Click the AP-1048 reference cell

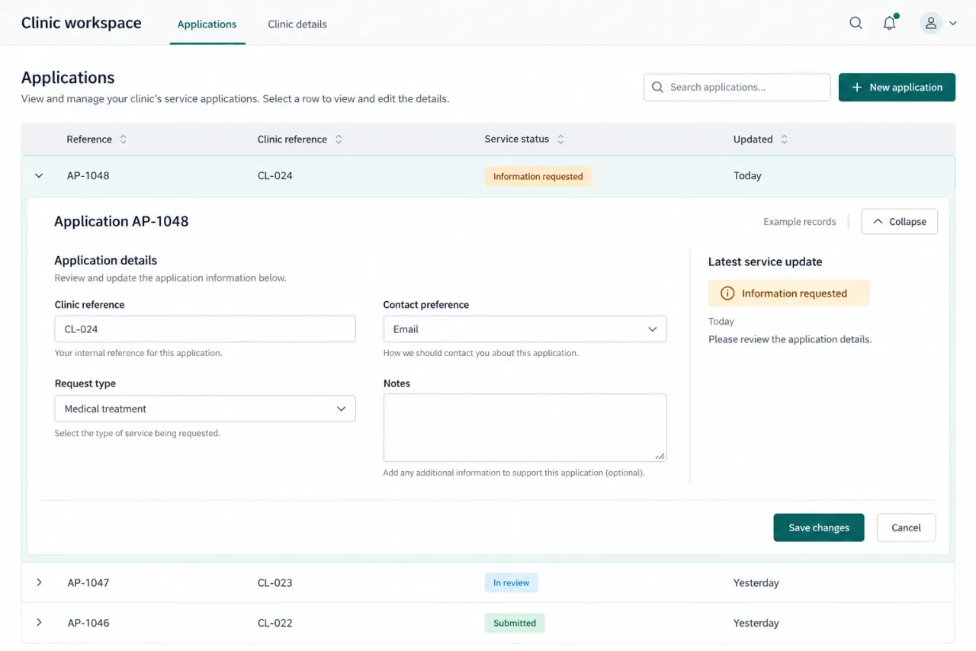pos(88,175)
